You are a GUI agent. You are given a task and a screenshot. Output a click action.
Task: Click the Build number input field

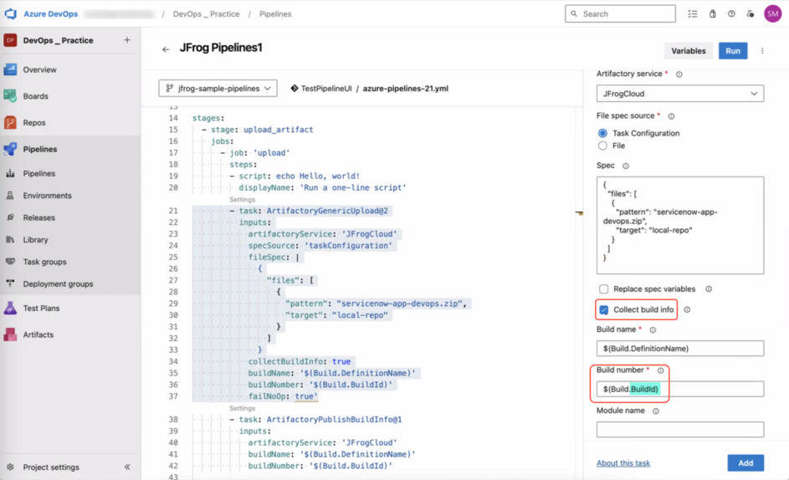tap(679, 389)
